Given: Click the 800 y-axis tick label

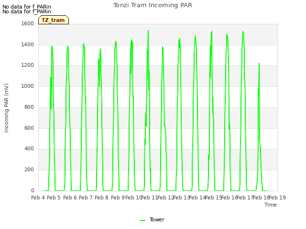Looking at the screenshot, I should click(x=29, y=107).
